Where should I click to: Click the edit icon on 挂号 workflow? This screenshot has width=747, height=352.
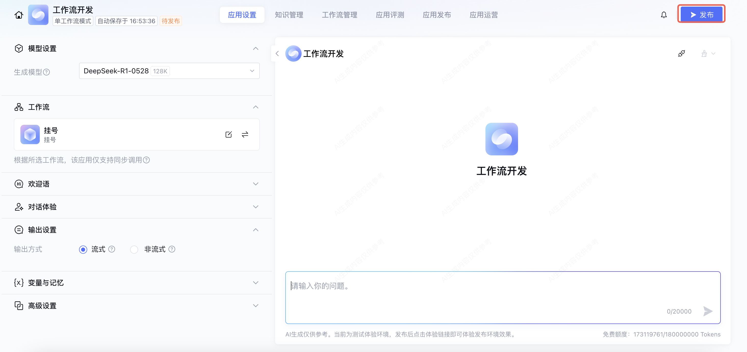(228, 134)
